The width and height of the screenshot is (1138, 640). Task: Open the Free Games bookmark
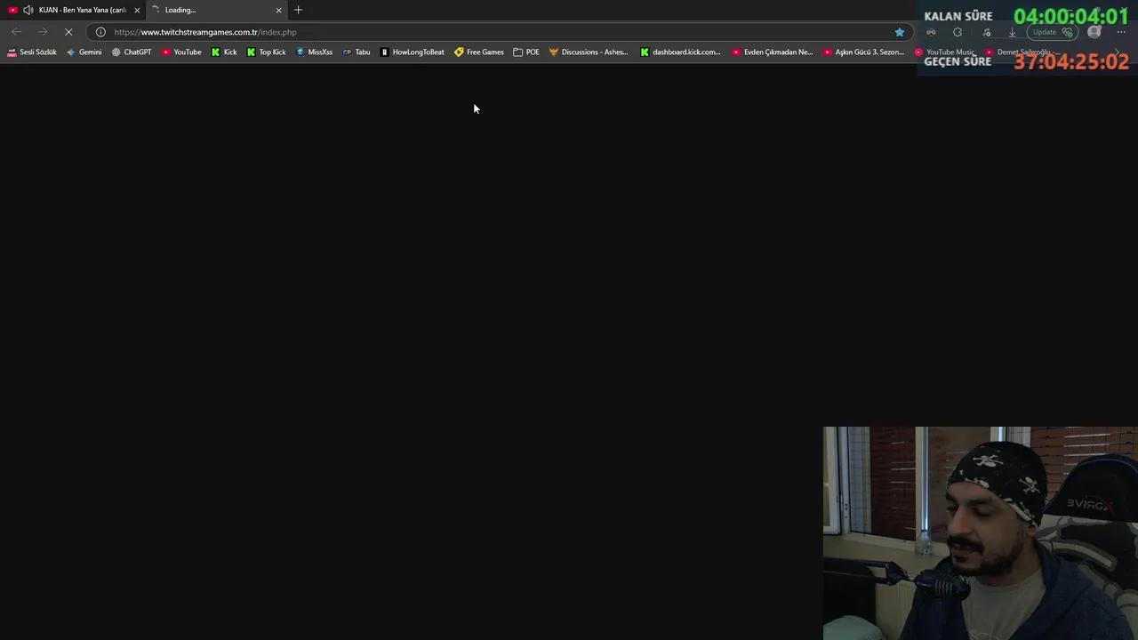pyautogui.click(x=478, y=52)
